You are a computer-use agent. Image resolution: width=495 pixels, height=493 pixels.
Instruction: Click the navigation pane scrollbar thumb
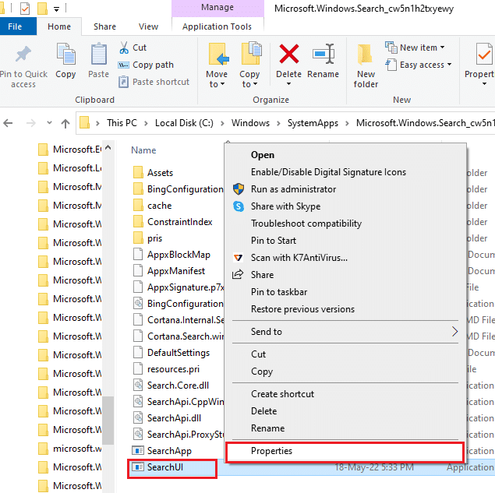108,421
